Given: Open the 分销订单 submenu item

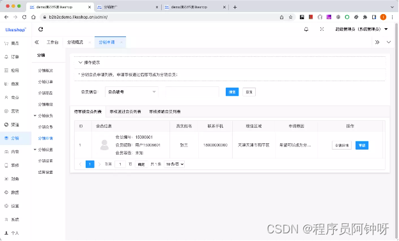Looking at the screenshot, I should [x=45, y=82].
